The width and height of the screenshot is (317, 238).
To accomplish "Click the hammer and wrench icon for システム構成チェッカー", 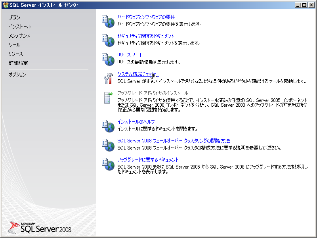I will [108, 78].
